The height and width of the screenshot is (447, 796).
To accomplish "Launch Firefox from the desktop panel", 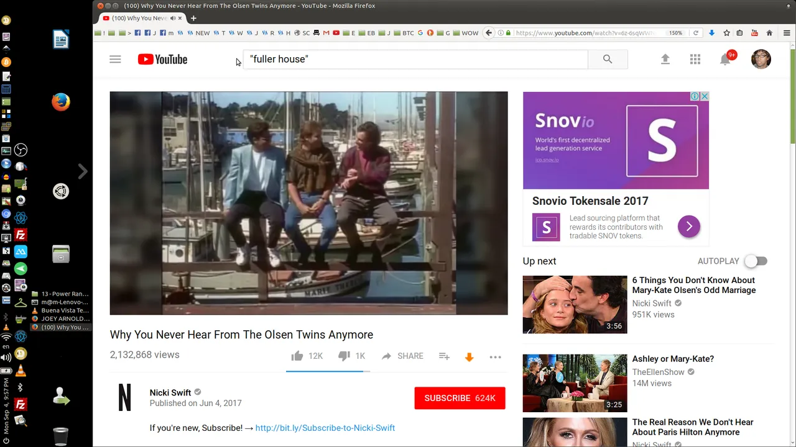I will [61, 102].
